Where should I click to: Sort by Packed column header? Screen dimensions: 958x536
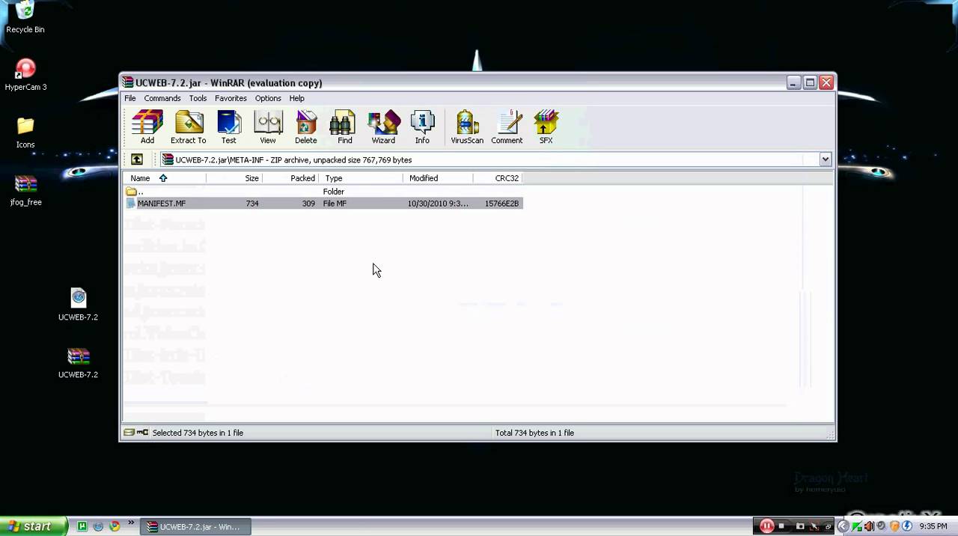[x=291, y=178]
